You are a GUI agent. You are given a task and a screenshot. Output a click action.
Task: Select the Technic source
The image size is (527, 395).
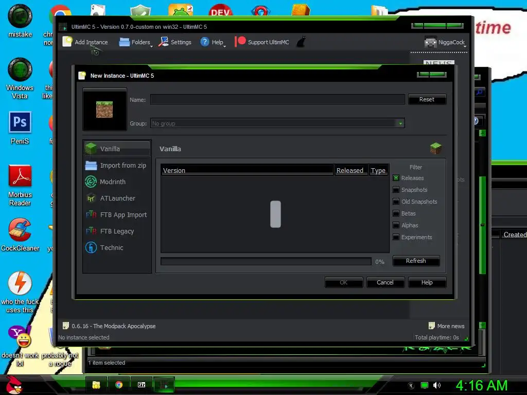coord(117,247)
